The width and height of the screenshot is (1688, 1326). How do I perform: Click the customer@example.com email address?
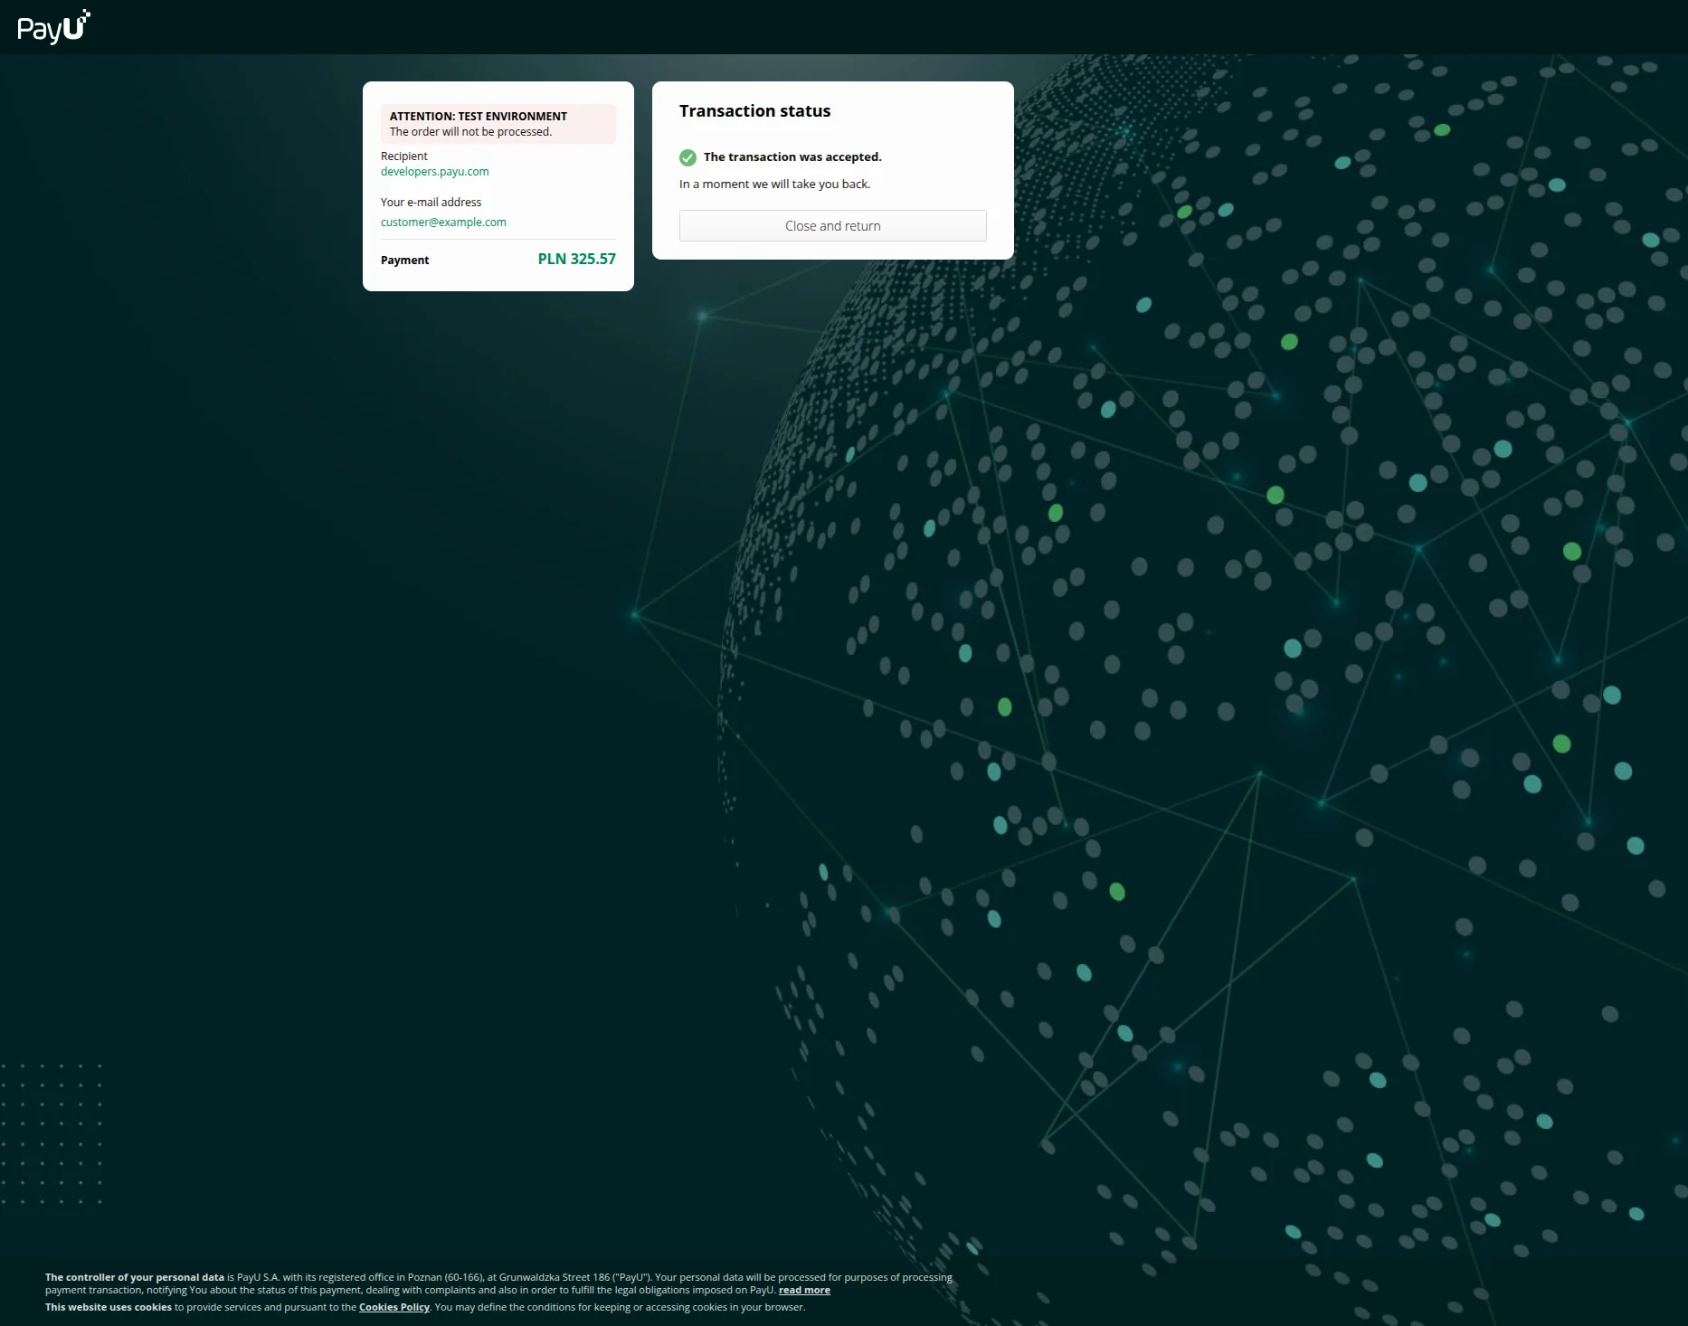coord(443,223)
